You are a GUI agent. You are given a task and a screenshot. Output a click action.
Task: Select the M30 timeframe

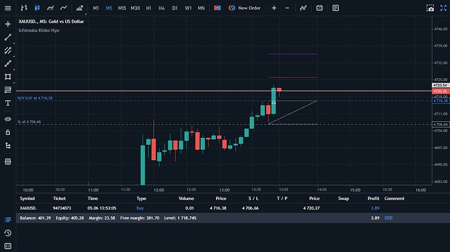pyautogui.click(x=135, y=8)
